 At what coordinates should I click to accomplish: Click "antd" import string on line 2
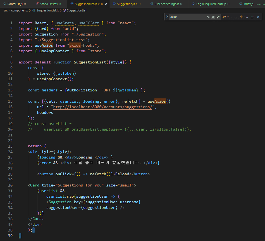click(69, 29)
